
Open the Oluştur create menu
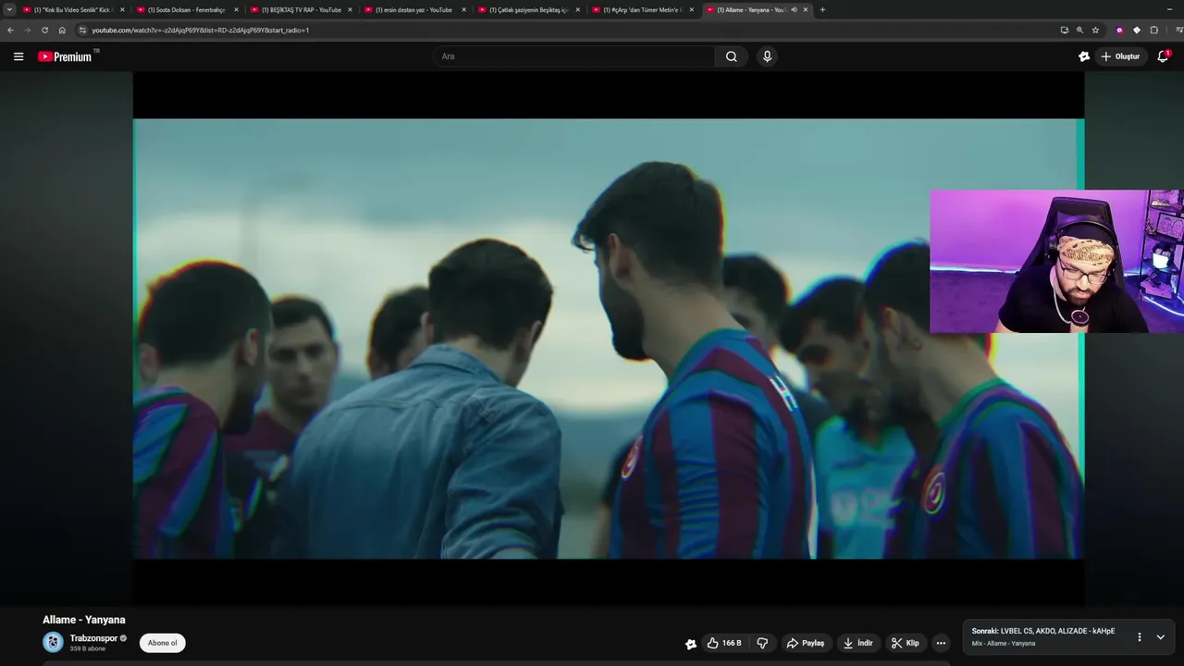(1121, 56)
